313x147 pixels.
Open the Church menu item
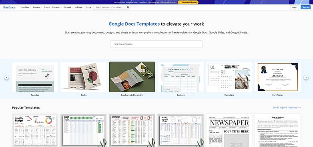[x=47, y=7]
